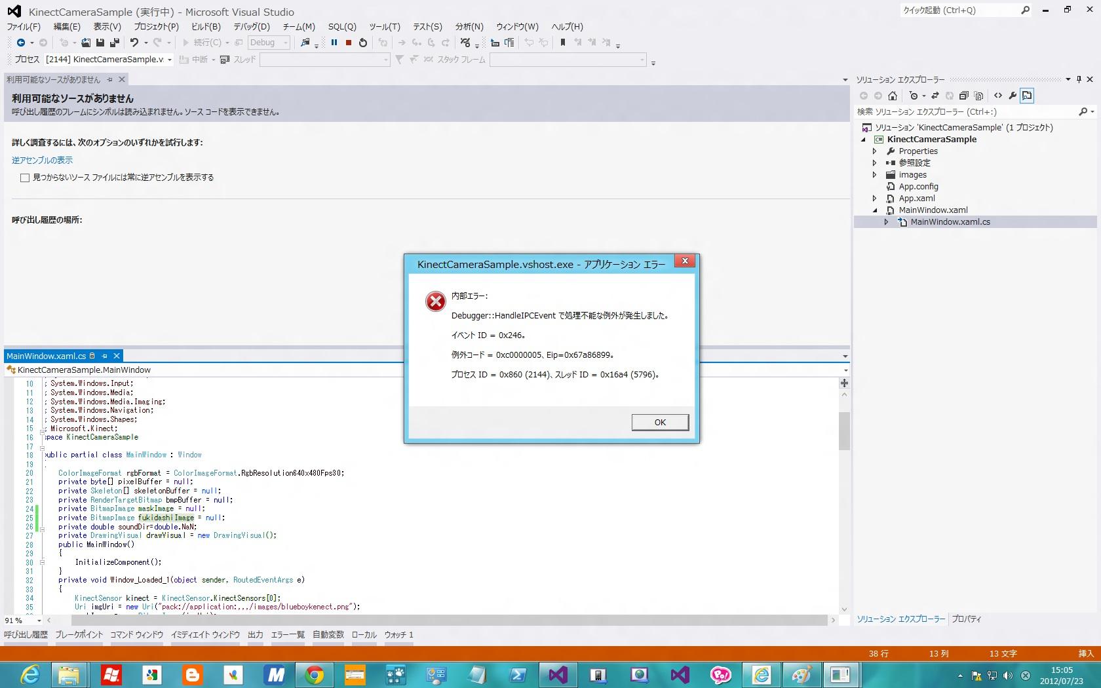
Task: Open the Debug configuration dropdown
Action: (286, 43)
